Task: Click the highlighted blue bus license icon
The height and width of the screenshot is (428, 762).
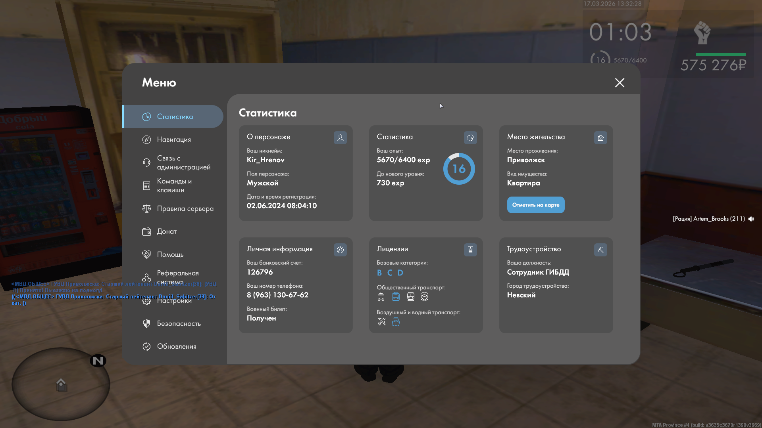Action: (396, 296)
